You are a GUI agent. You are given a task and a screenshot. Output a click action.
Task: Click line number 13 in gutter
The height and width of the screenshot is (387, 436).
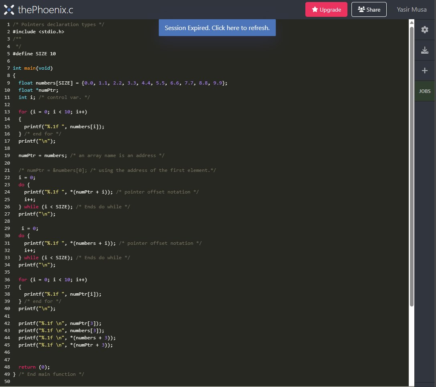pyautogui.click(x=7, y=112)
